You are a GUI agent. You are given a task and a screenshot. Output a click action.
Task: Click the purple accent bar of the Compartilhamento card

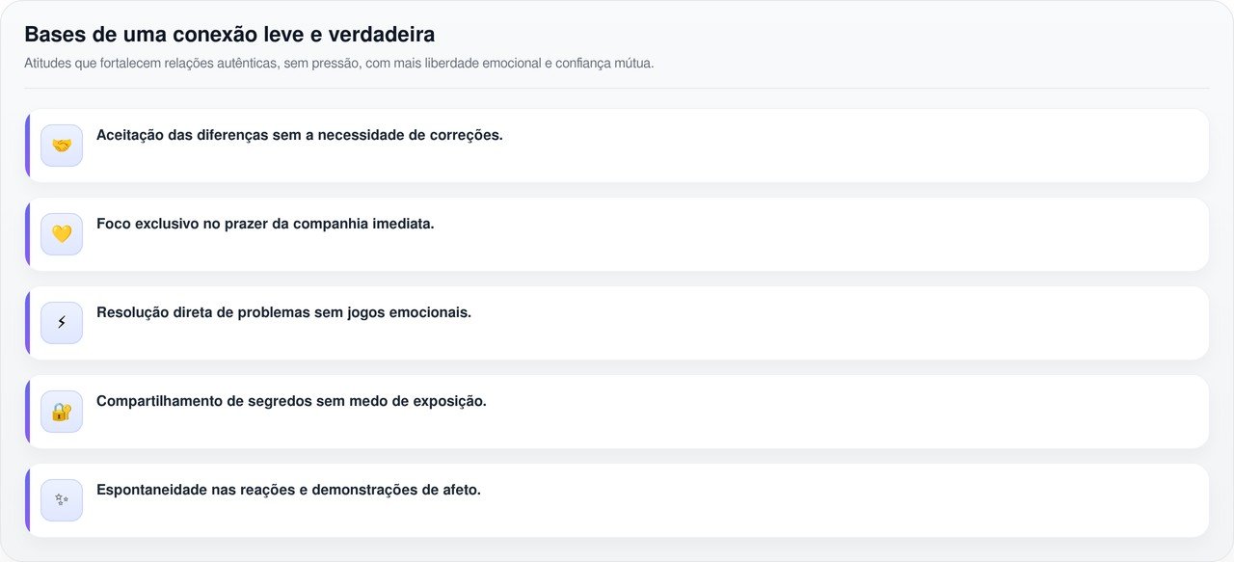coord(28,412)
